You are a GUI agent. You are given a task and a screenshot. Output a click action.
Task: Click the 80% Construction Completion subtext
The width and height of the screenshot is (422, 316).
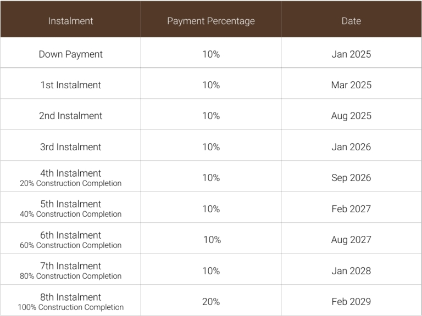70,276
